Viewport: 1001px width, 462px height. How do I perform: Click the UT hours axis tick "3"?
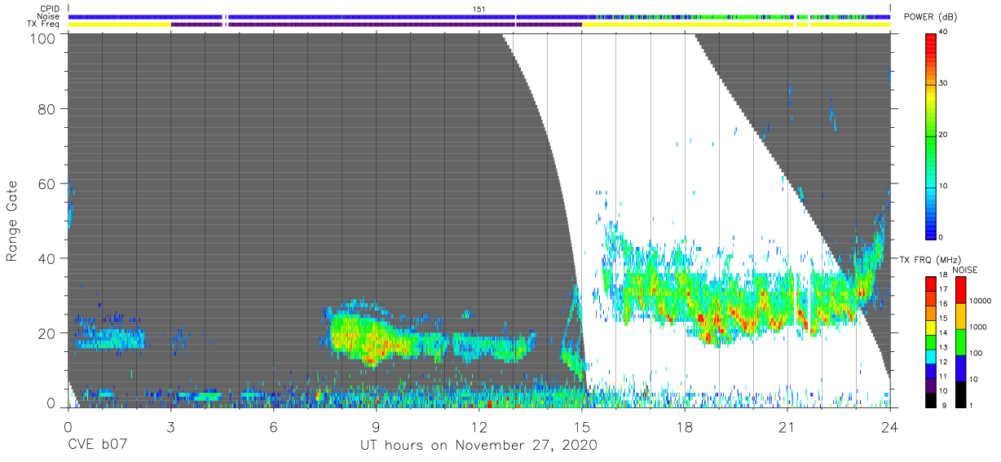(x=170, y=427)
